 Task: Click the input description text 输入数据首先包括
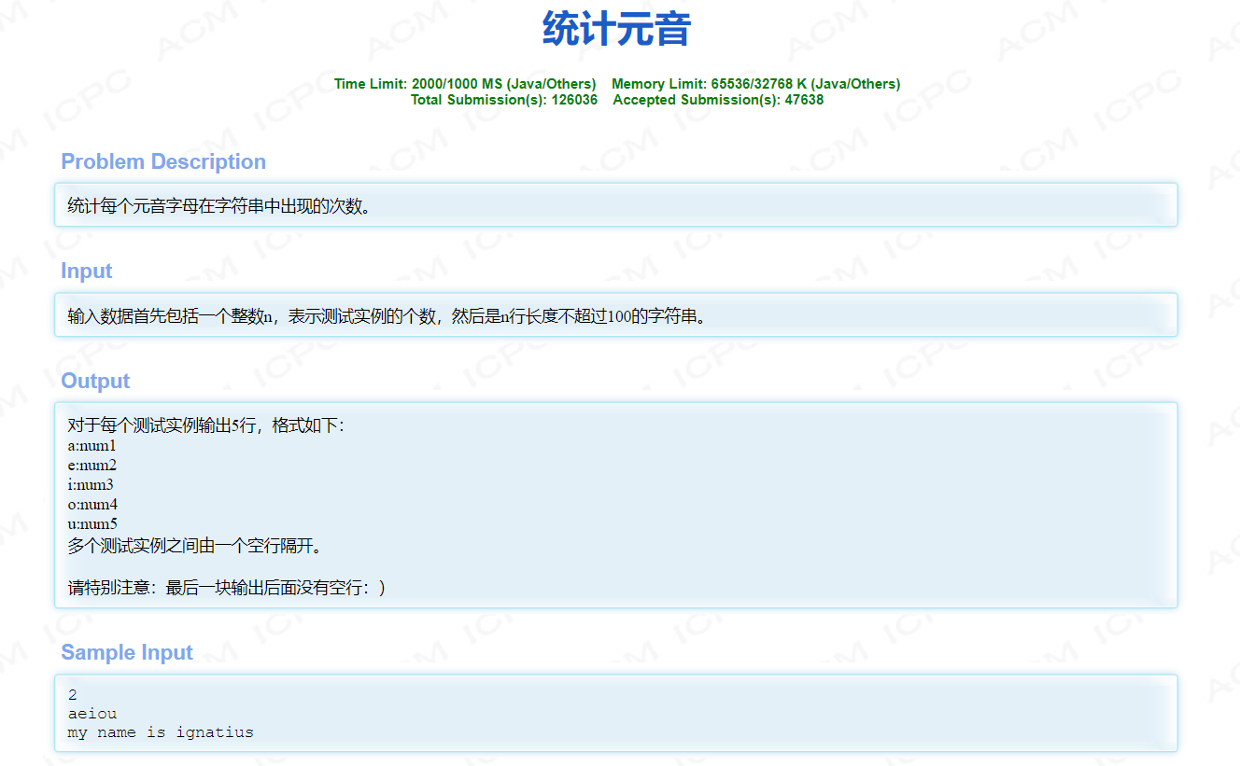coord(388,315)
